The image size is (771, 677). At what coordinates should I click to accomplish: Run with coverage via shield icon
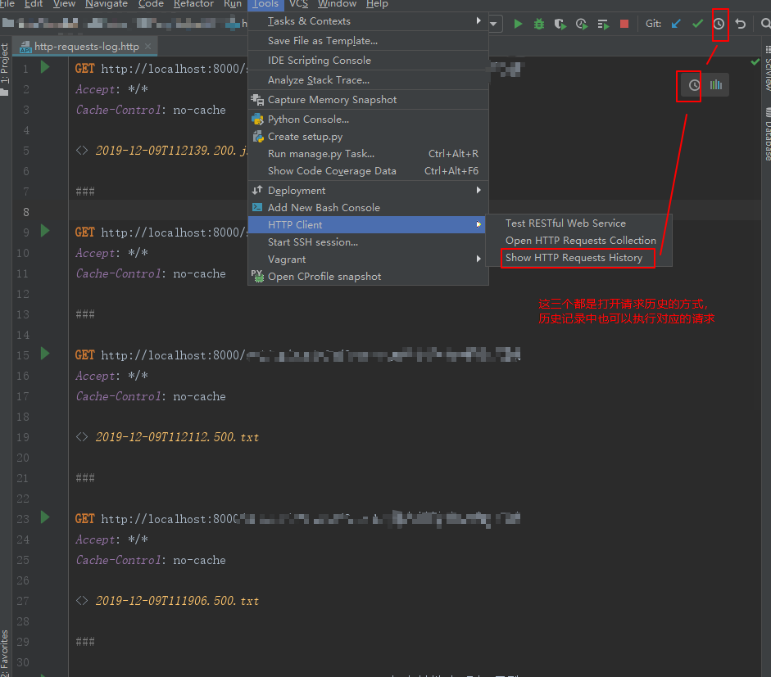point(560,24)
